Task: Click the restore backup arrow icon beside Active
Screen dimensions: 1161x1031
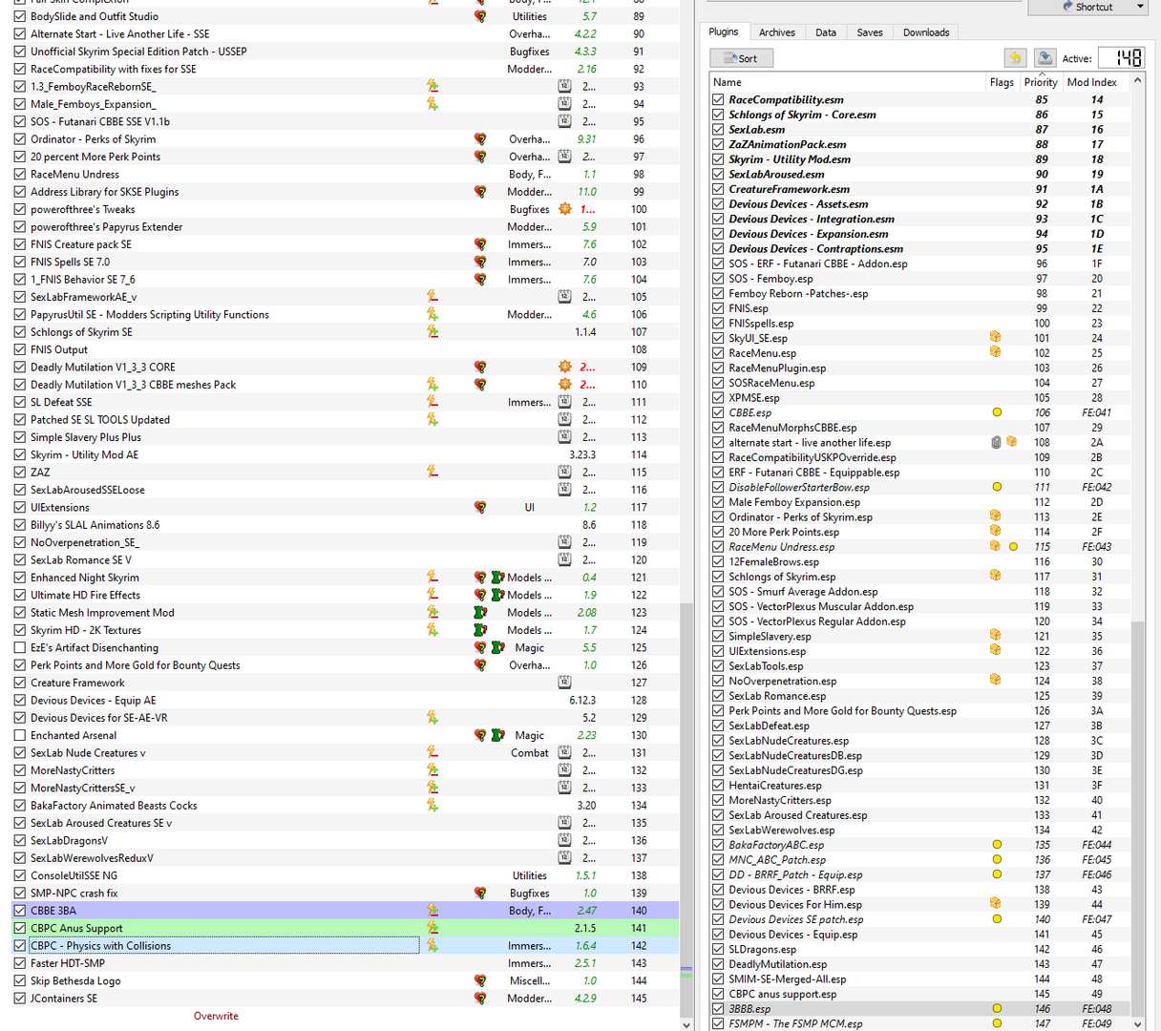Action: click(1016, 58)
